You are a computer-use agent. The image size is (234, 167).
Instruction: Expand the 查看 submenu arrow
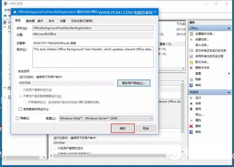tap(229, 73)
